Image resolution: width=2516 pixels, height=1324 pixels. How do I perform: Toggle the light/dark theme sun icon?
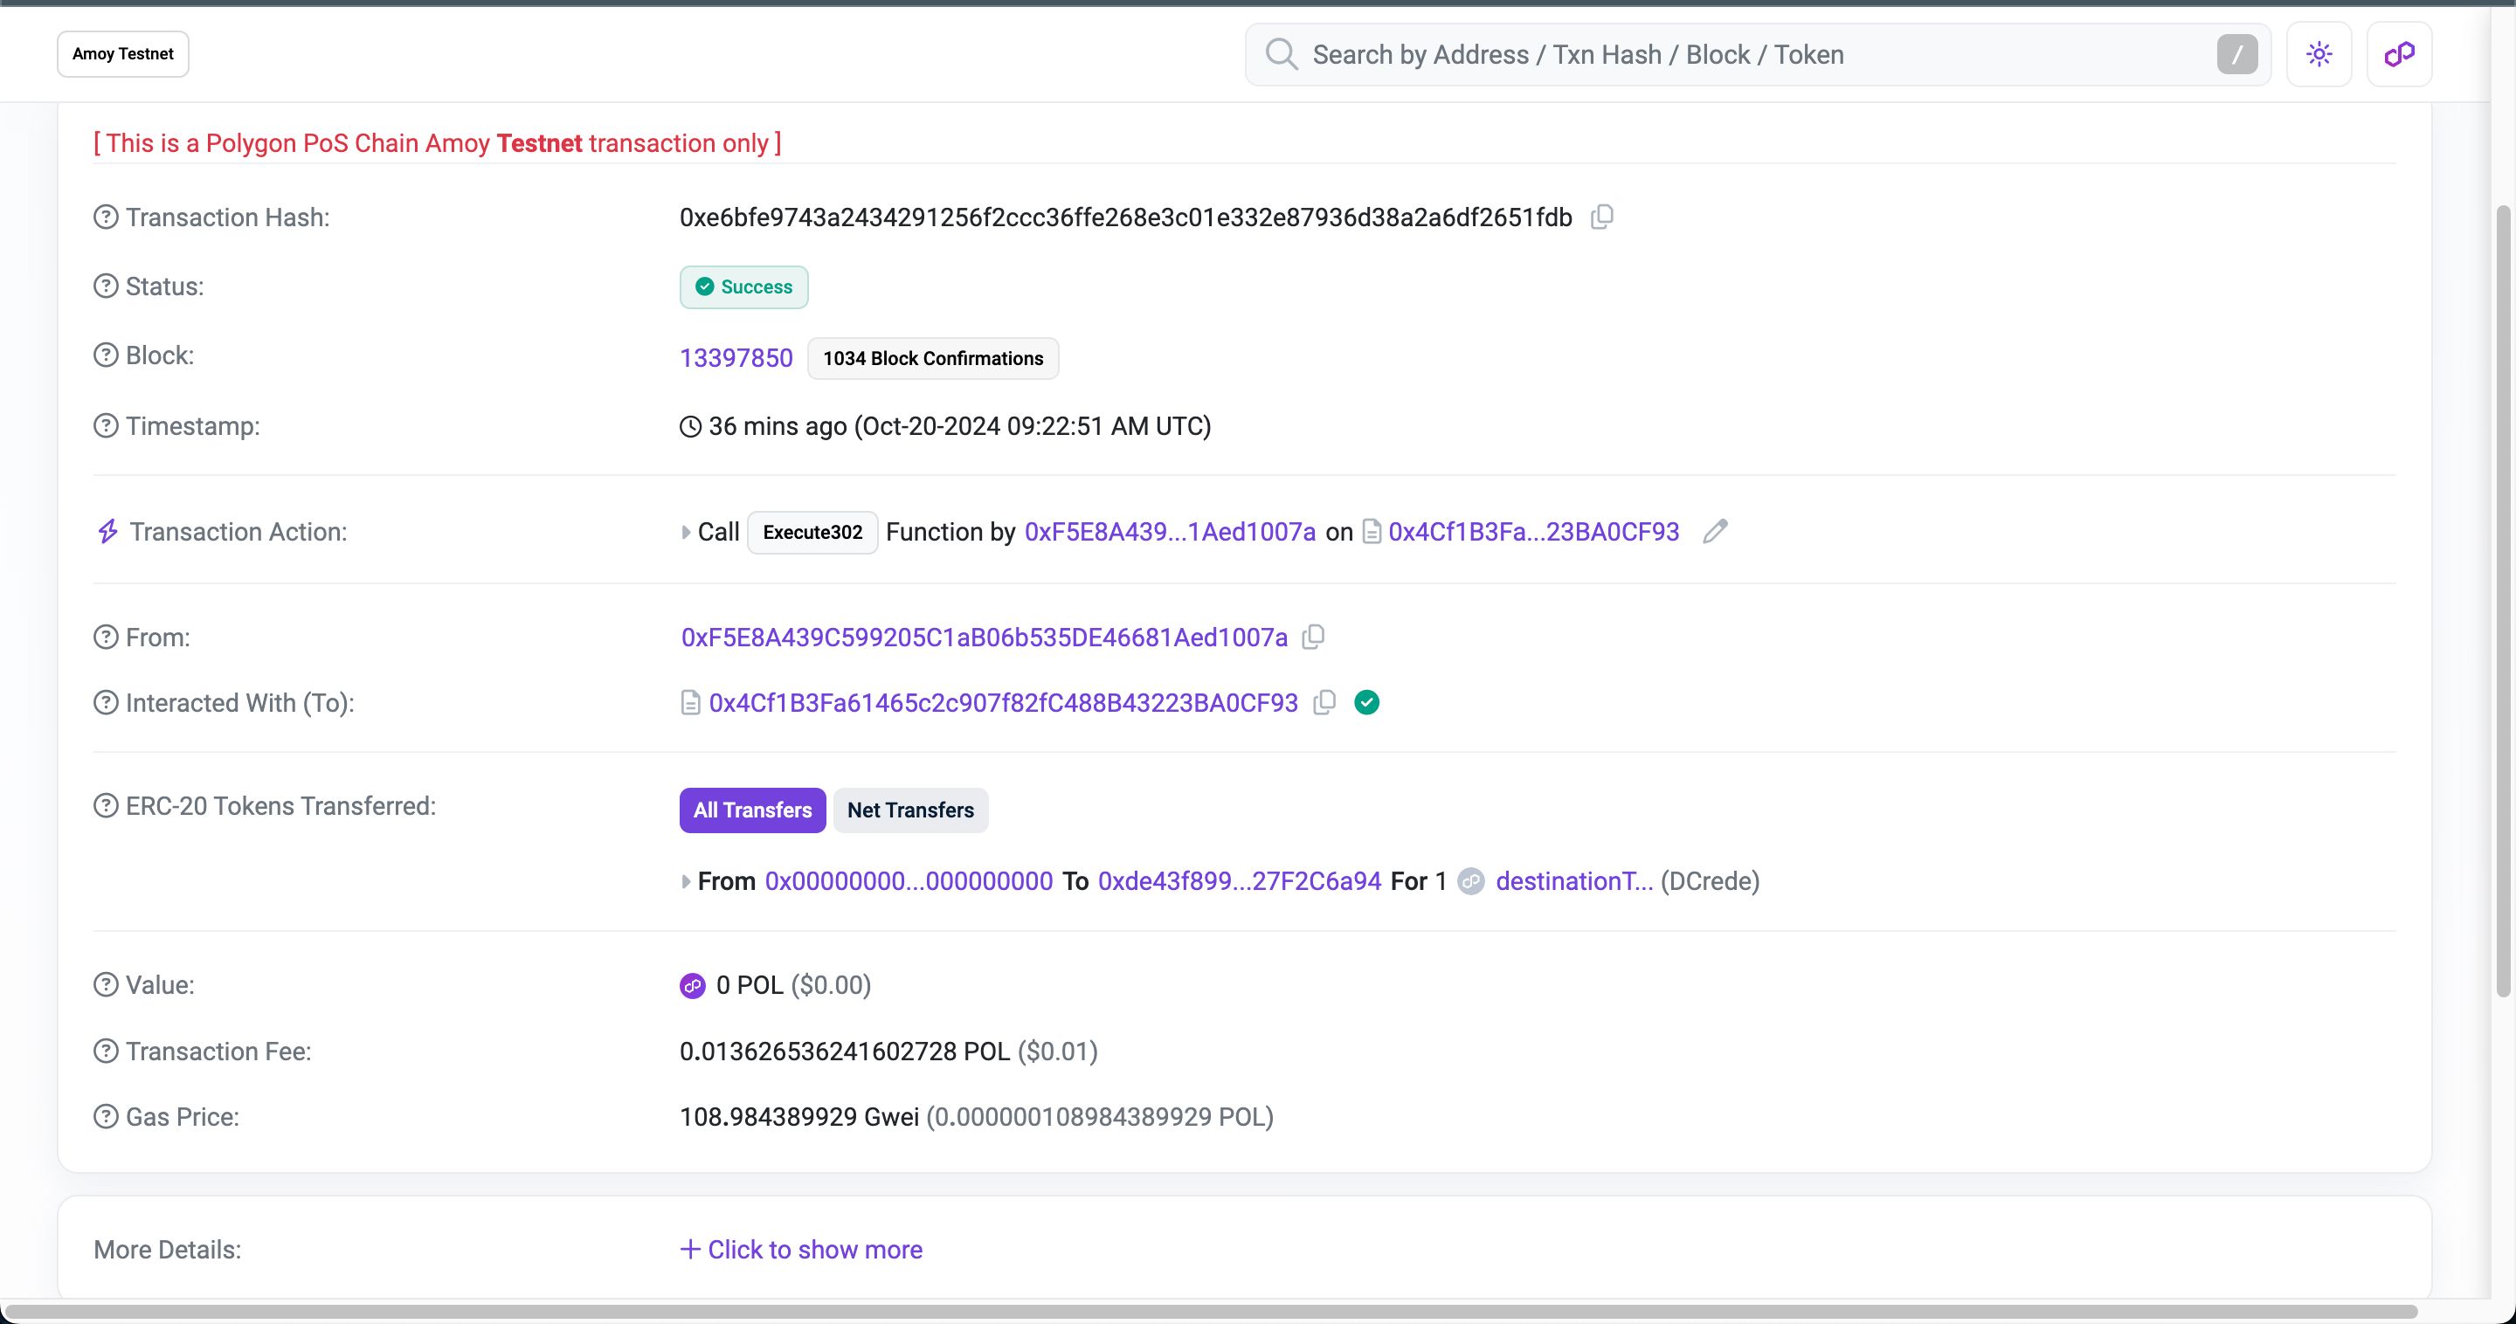(2319, 53)
